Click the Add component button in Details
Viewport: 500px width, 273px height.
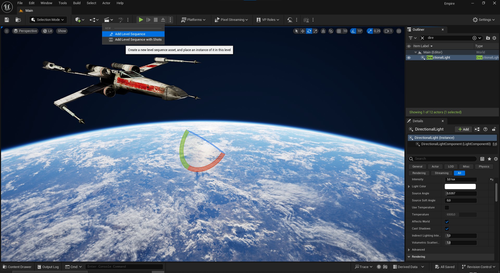pos(463,129)
